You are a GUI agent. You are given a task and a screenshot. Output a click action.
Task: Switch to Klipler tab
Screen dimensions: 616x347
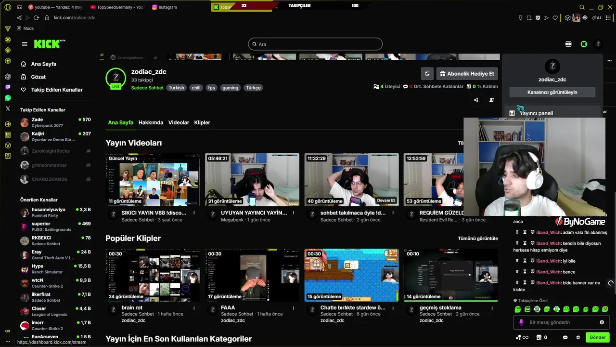202,122
